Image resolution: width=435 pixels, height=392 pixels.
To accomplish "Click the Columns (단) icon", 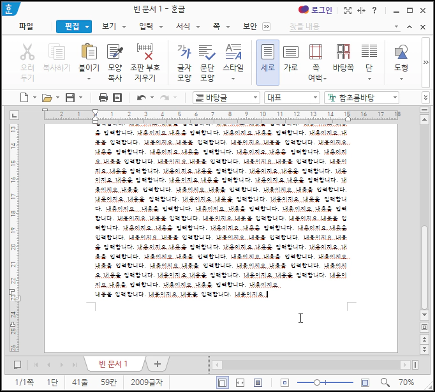I will (369, 51).
